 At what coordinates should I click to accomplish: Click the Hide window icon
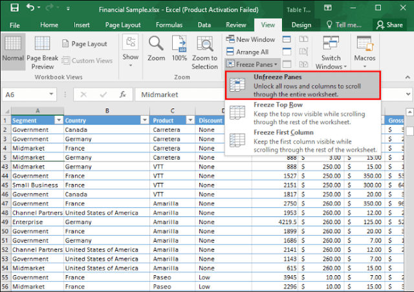point(287,52)
